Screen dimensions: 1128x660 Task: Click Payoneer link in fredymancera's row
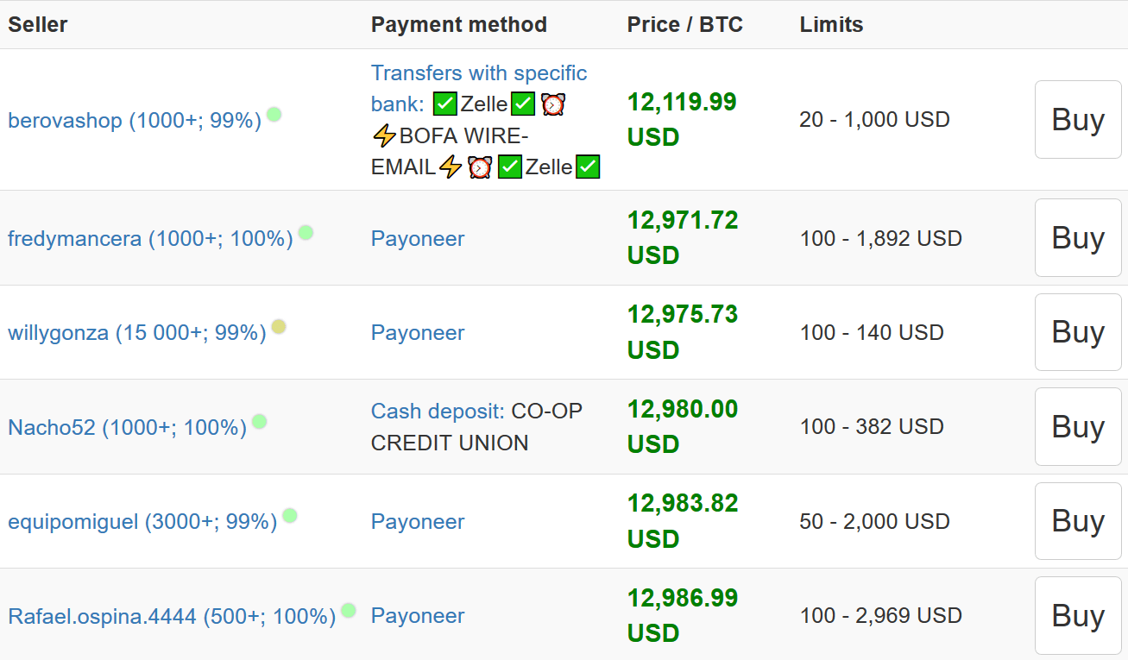418,239
